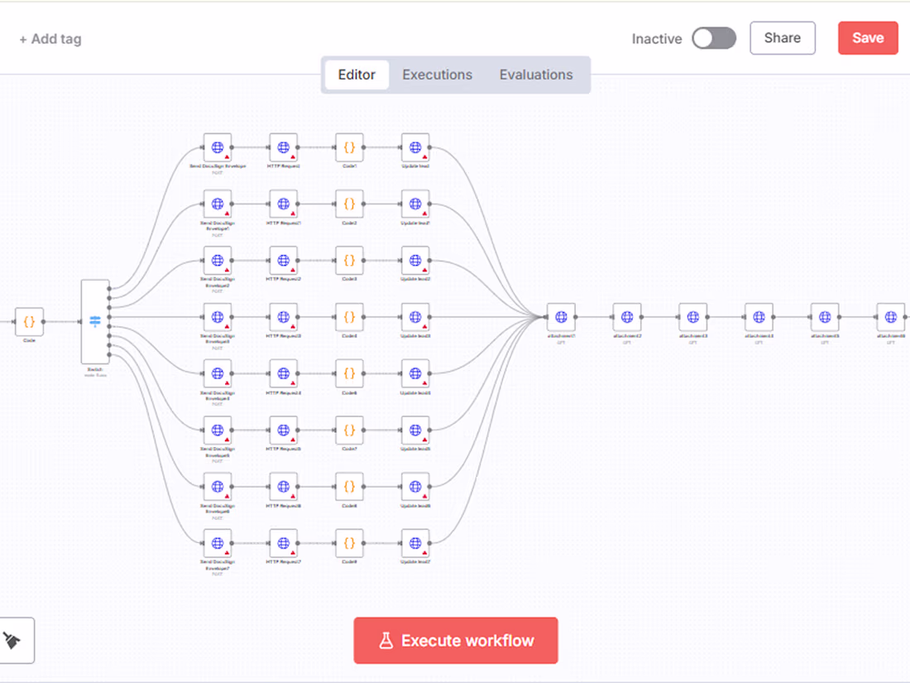Image resolution: width=910 pixels, height=683 pixels.
Task: Select the Editor tab
Action: (357, 75)
